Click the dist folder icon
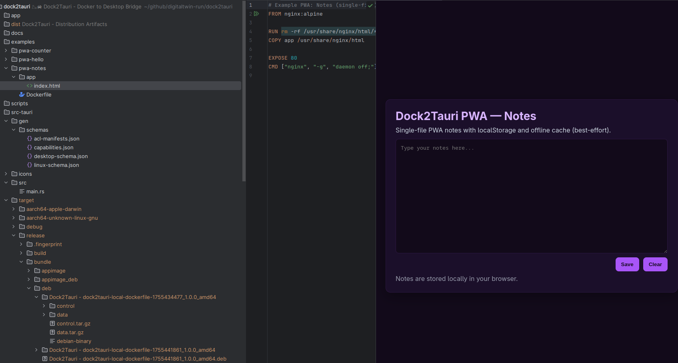678x363 pixels. click(7, 24)
